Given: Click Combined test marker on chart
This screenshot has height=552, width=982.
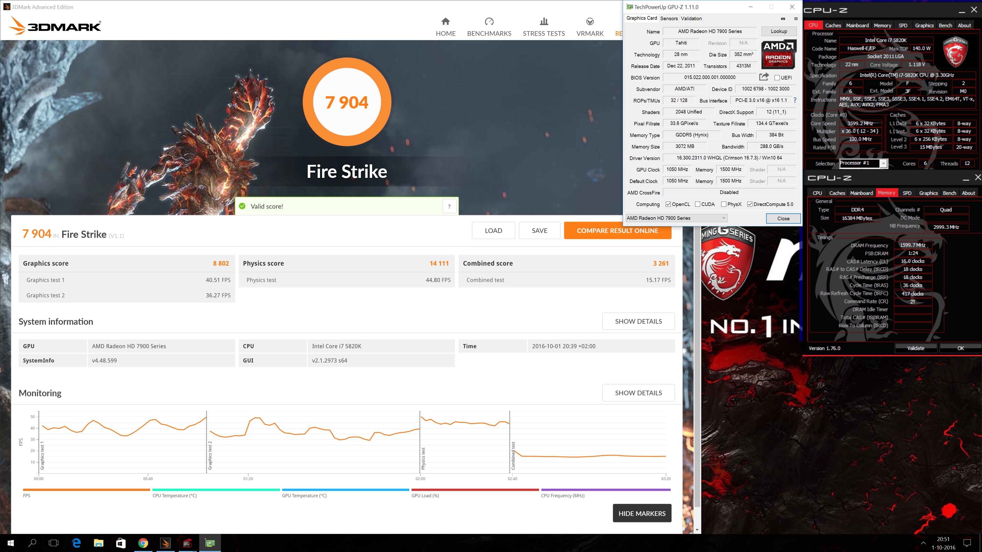Looking at the screenshot, I should coord(513,456).
